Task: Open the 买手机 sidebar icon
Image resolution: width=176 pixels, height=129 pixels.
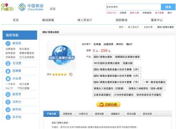Action: tap(8, 117)
